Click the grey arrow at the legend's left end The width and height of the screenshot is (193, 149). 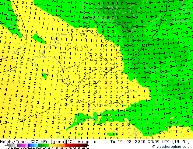[7, 145]
